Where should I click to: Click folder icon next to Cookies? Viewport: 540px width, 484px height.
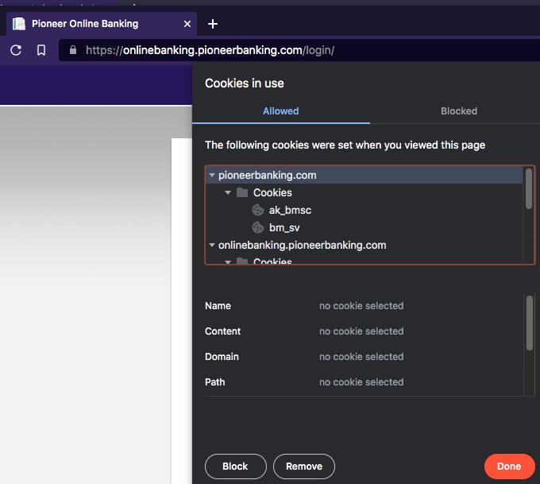[x=242, y=192]
